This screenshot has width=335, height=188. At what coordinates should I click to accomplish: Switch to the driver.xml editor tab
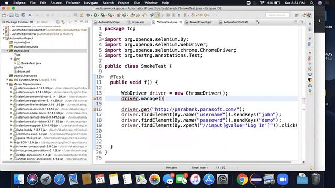136,22
